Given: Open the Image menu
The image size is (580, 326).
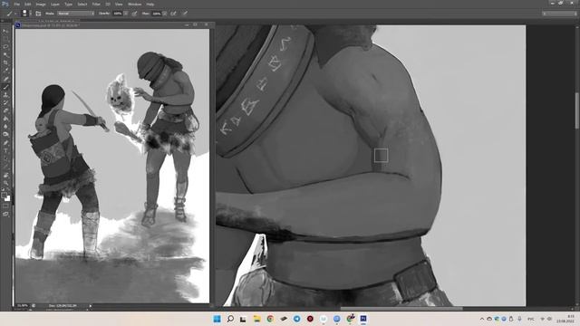Looking at the screenshot, I should (x=41, y=4).
